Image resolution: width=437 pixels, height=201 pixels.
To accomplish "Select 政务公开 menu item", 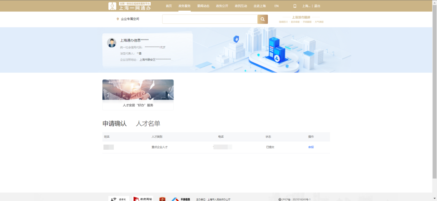I will 222,6.
